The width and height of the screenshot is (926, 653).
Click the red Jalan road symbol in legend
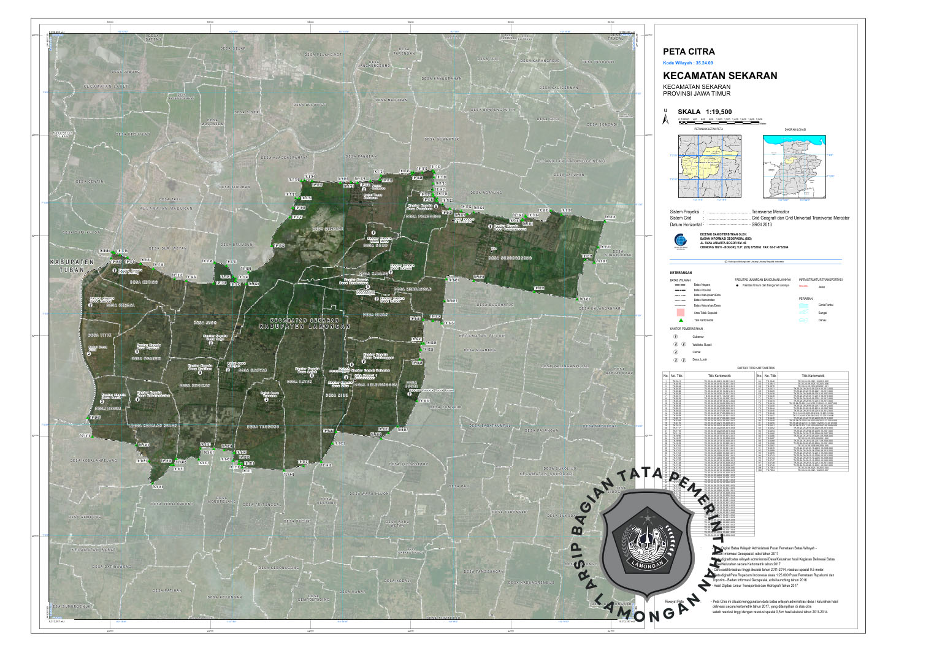click(803, 286)
